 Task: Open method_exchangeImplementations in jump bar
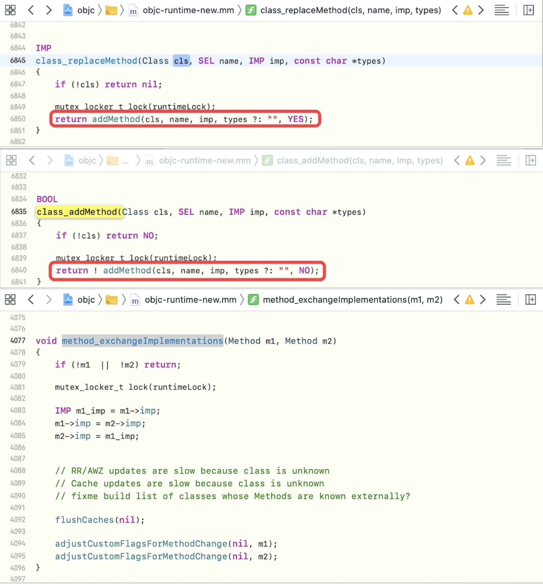353,300
